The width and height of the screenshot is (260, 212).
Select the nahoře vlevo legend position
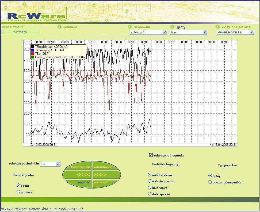pyautogui.click(x=150, y=175)
